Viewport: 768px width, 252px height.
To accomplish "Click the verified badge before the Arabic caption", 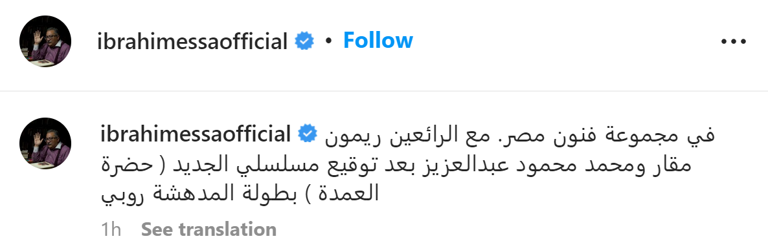I will coord(307,134).
